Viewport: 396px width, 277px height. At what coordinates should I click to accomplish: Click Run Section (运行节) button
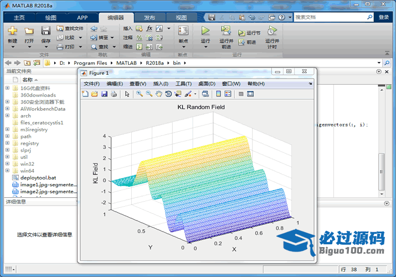click(x=249, y=33)
